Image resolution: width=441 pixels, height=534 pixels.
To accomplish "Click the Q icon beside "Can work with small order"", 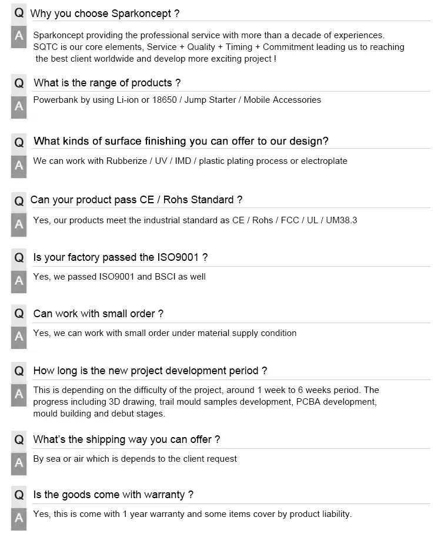I will [19, 314].
